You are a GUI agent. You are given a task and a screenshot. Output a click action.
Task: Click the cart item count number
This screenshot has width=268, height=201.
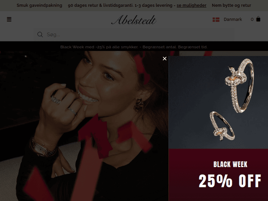pos(252,20)
